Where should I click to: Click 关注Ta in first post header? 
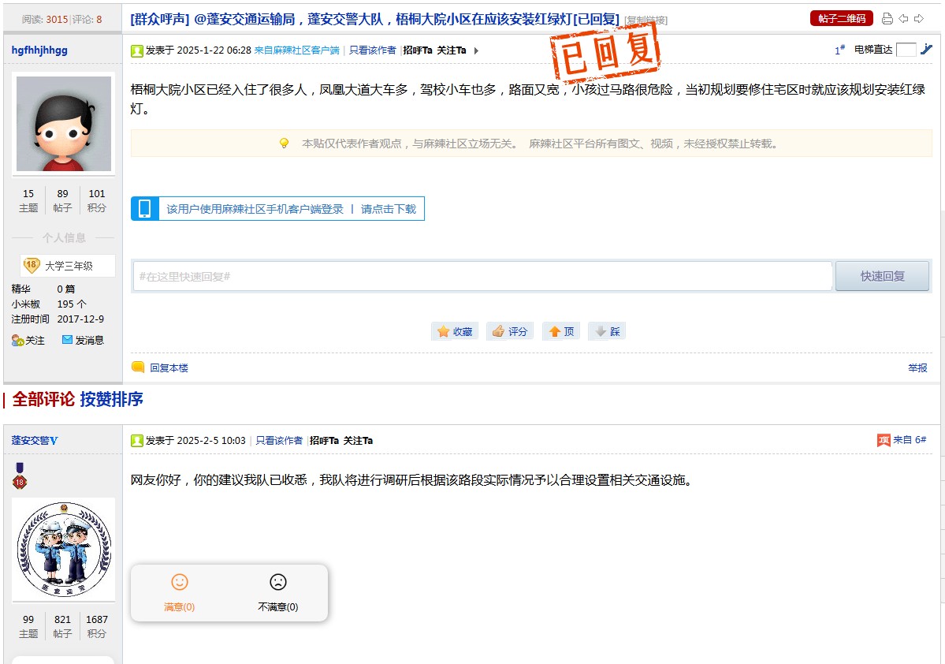(x=452, y=50)
